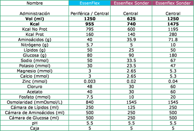
Task: Click the empty top-left header cell
Action: coord(34,3)
